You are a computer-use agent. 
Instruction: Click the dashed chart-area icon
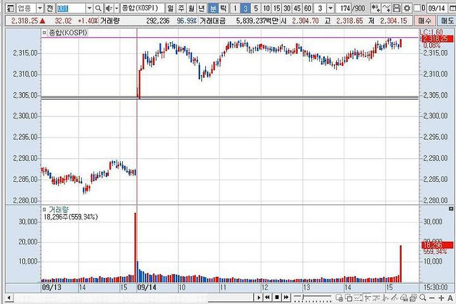tap(358, 298)
